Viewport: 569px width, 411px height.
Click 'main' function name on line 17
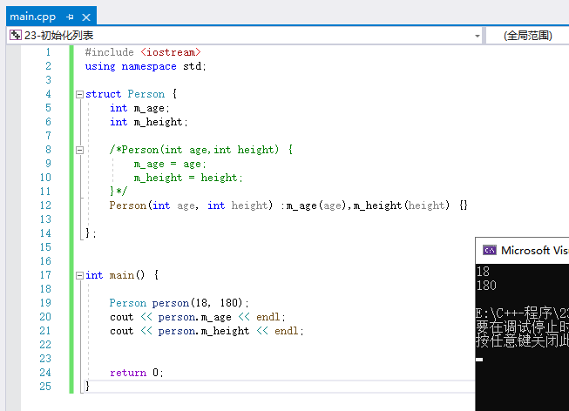[x=122, y=275]
